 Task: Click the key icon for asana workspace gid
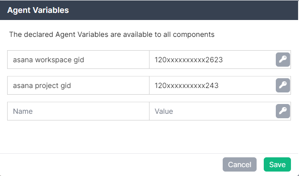(283, 60)
